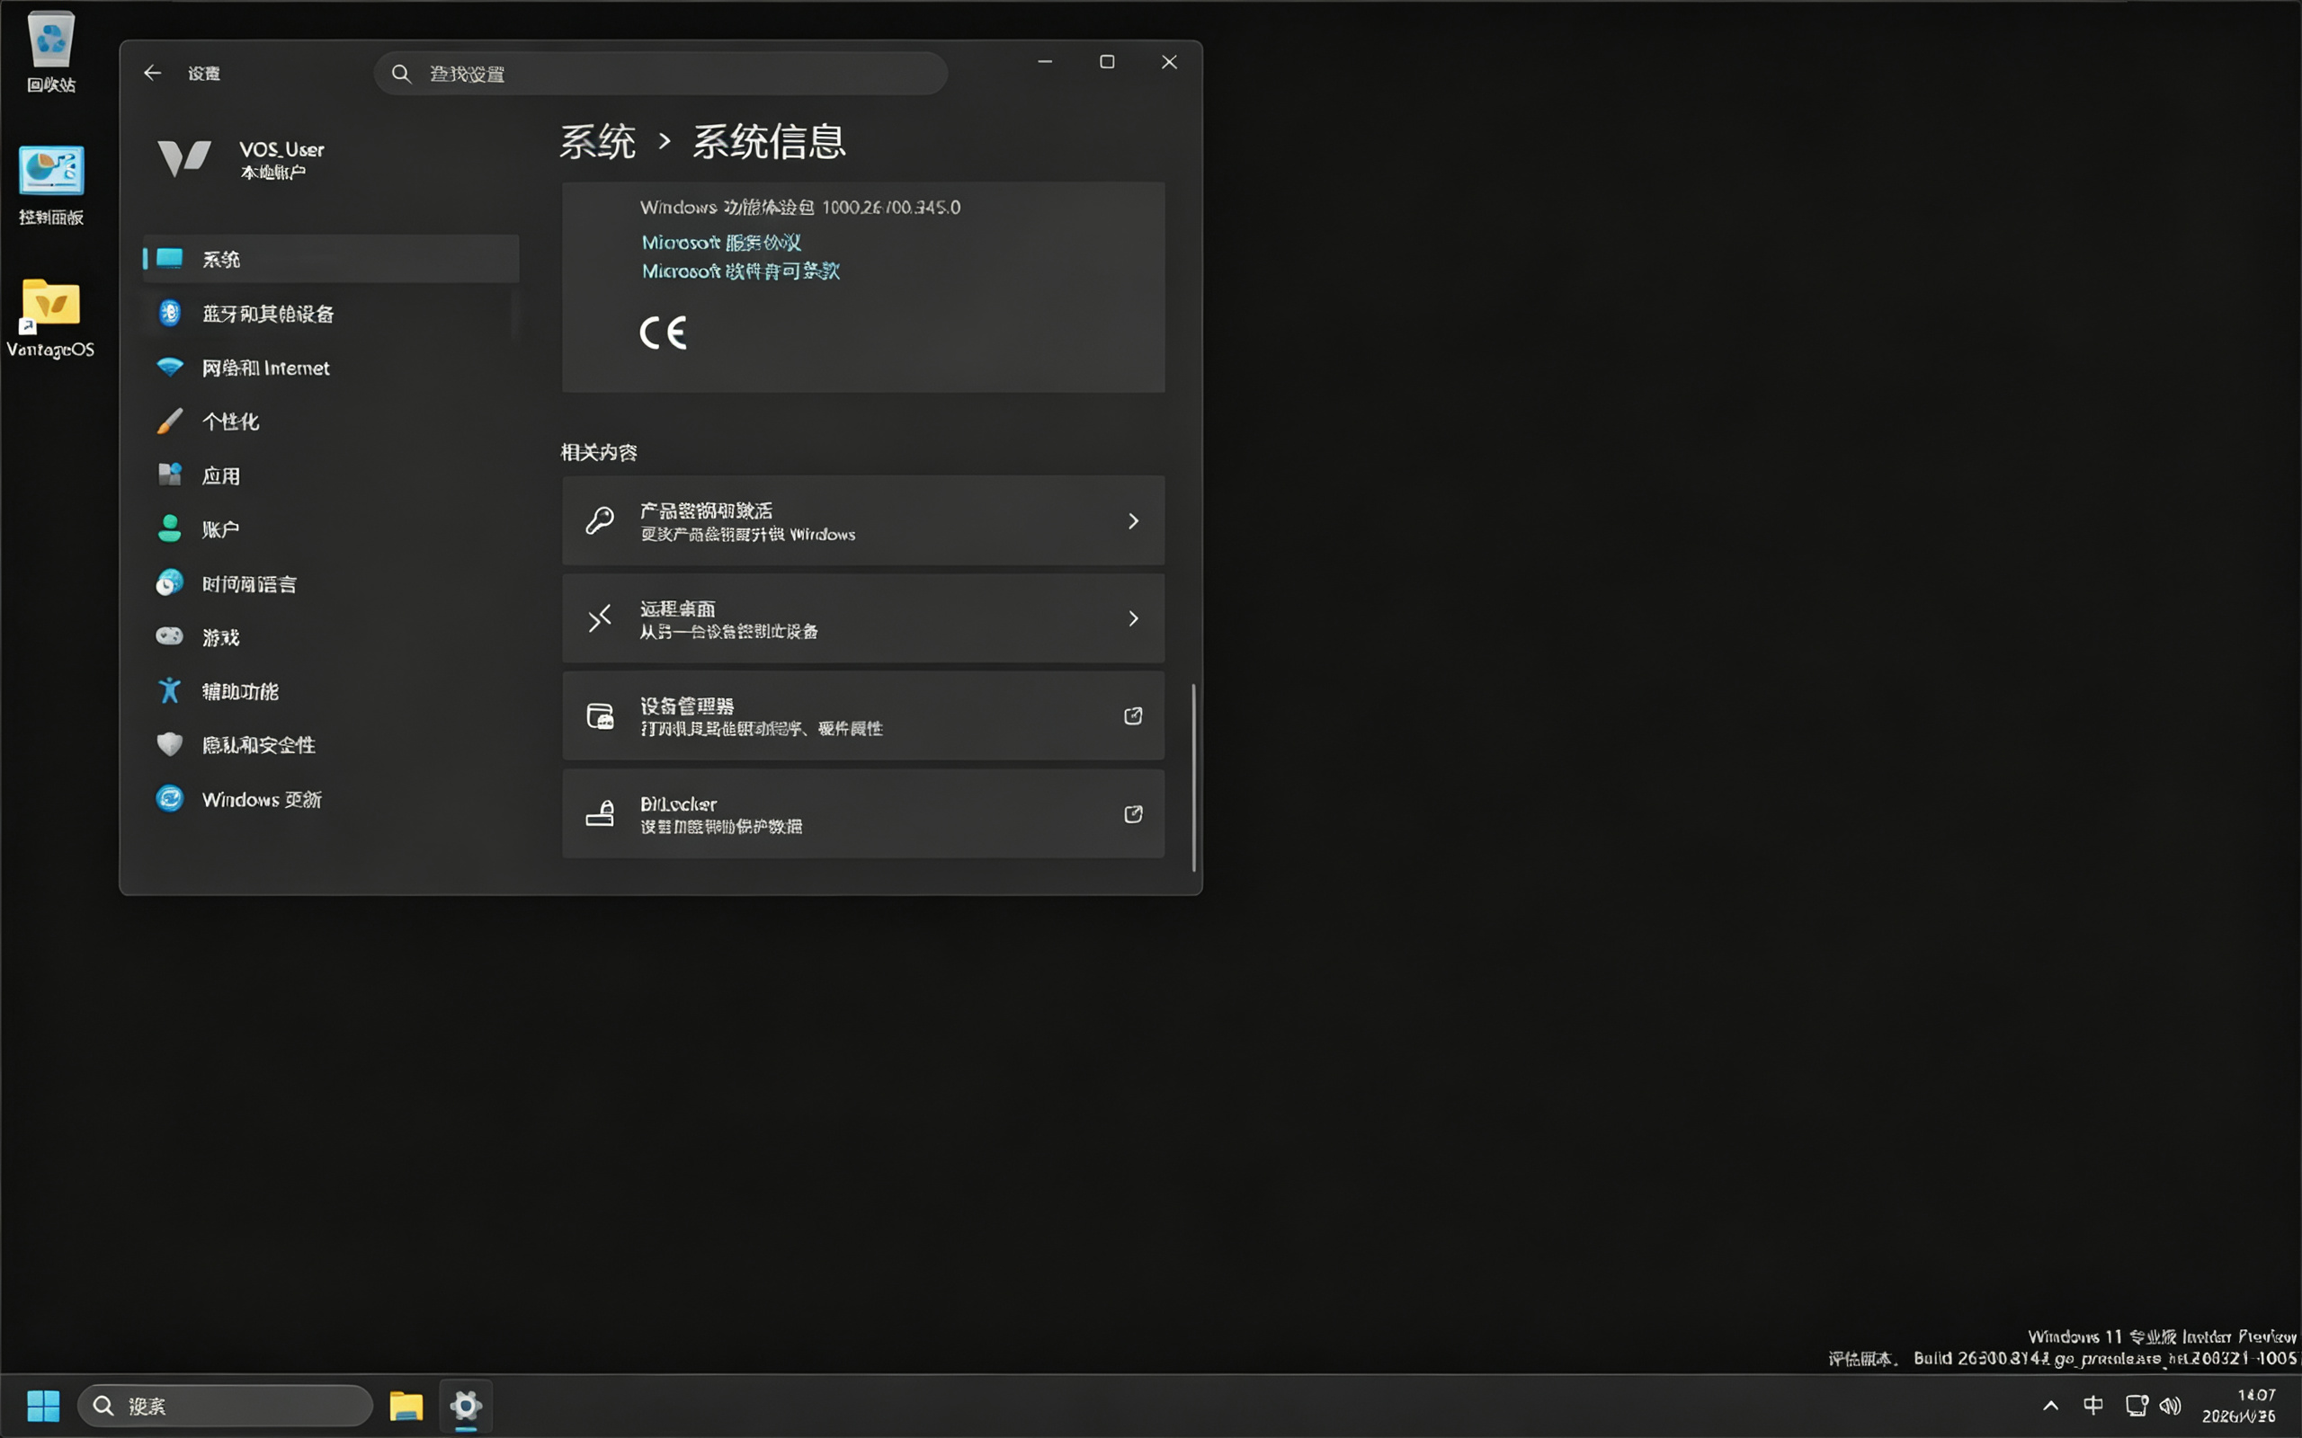Click the 系统 breadcrumb link
This screenshot has width=2302, height=1438.
[x=597, y=142]
